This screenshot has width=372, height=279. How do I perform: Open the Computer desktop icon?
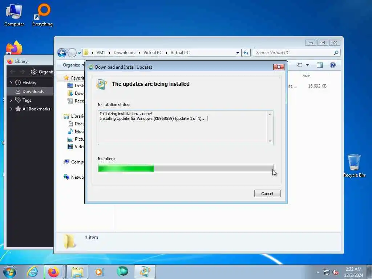pos(14,15)
